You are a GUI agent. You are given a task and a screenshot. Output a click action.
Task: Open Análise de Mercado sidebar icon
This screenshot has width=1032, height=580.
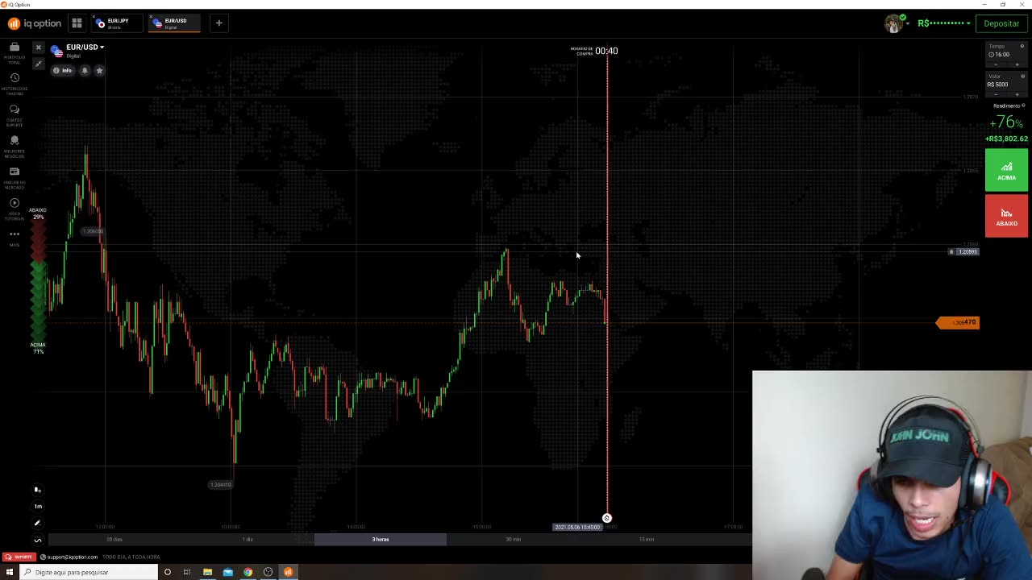coord(15,176)
